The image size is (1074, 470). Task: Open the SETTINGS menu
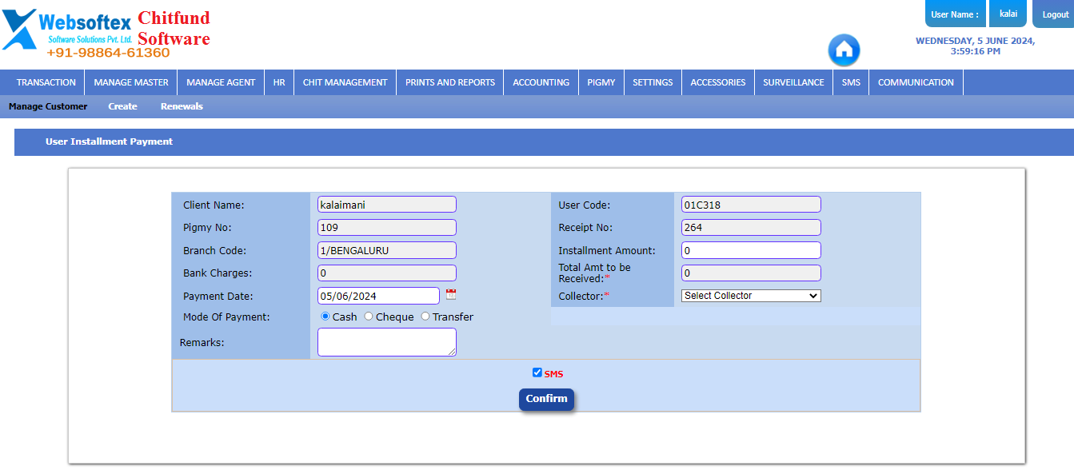[x=653, y=82]
